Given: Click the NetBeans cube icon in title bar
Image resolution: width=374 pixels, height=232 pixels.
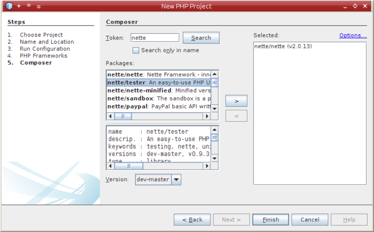Looking at the screenshot, I should pyautogui.click(x=9, y=6).
